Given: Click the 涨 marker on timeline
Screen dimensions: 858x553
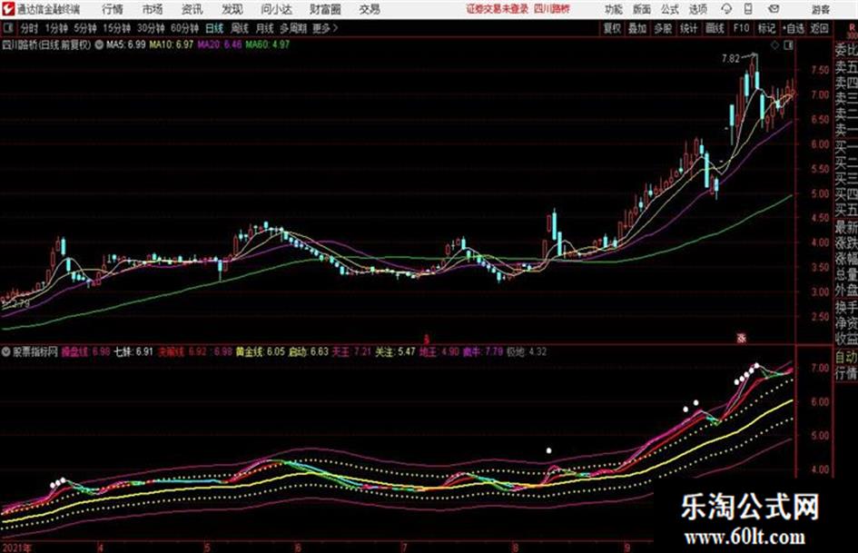Looking at the screenshot, I should [741, 338].
